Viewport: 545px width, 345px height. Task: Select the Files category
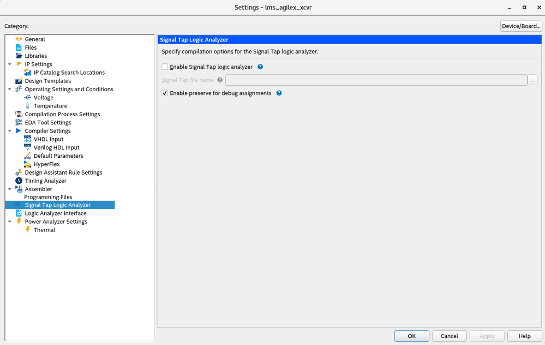[x=31, y=47]
